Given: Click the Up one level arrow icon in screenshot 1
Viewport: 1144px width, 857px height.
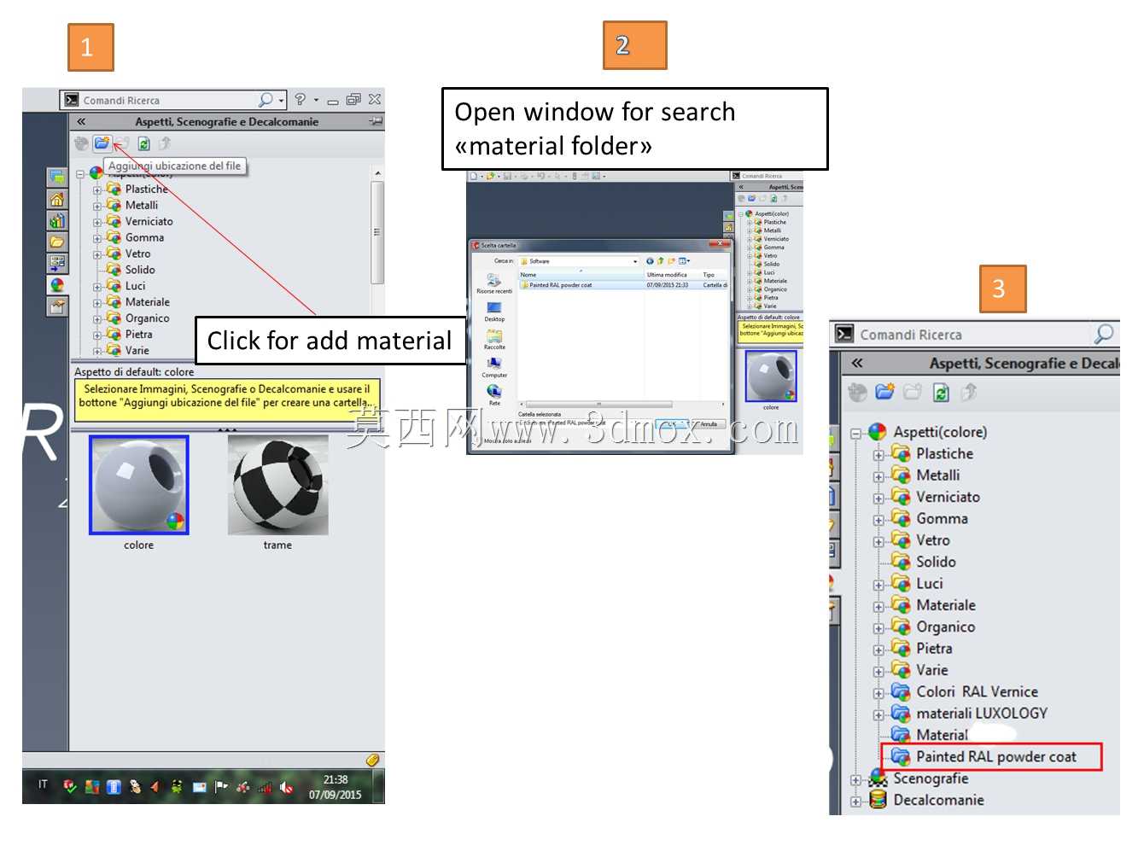Looking at the screenshot, I should coord(165,143).
